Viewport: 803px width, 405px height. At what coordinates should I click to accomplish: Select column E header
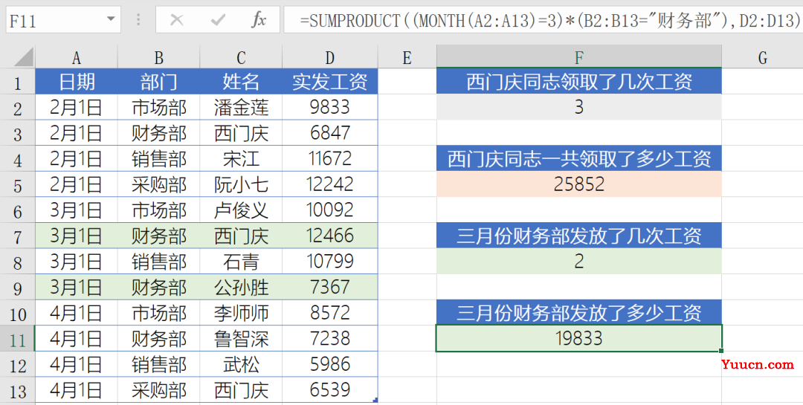(x=407, y=56)
